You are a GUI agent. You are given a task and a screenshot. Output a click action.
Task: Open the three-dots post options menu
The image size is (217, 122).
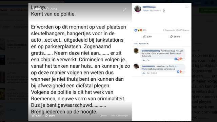pos(187,7)
